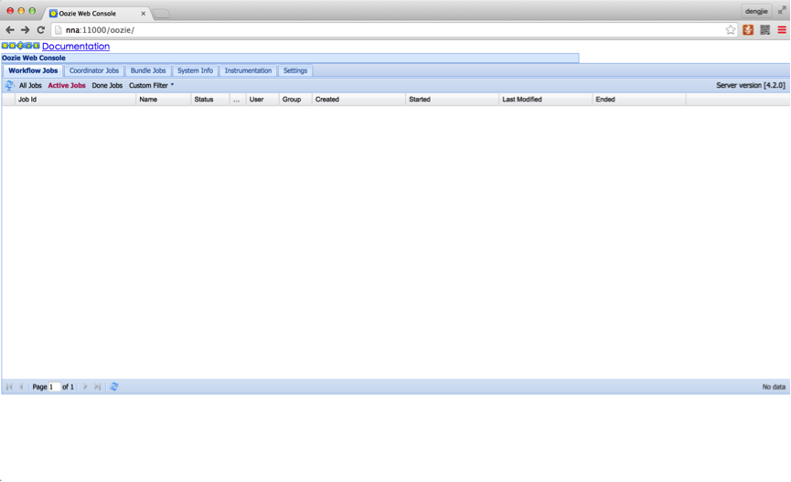
Task: Click the browser reload icon
Action: [41, 30]
